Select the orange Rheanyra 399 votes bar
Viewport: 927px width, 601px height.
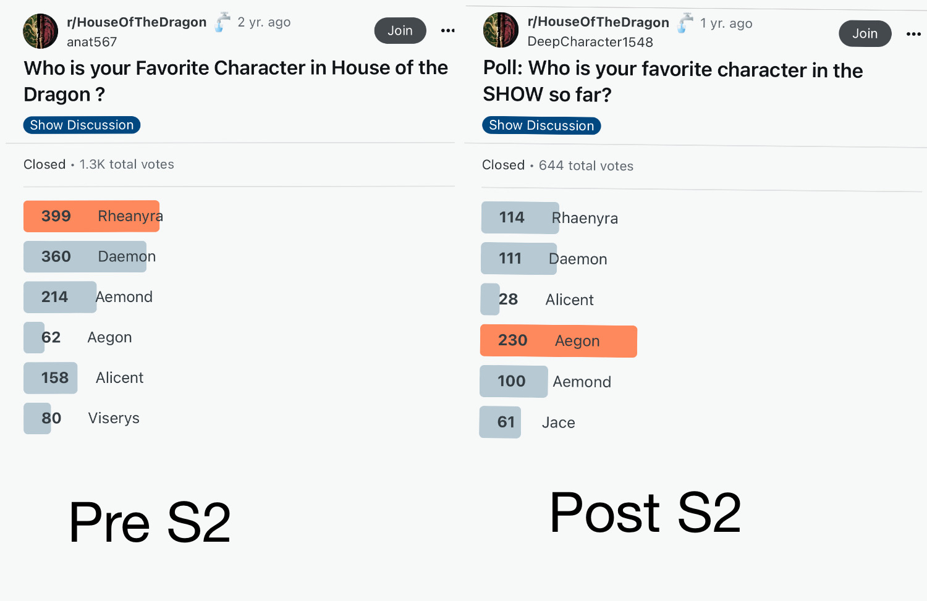pos(91,216)
